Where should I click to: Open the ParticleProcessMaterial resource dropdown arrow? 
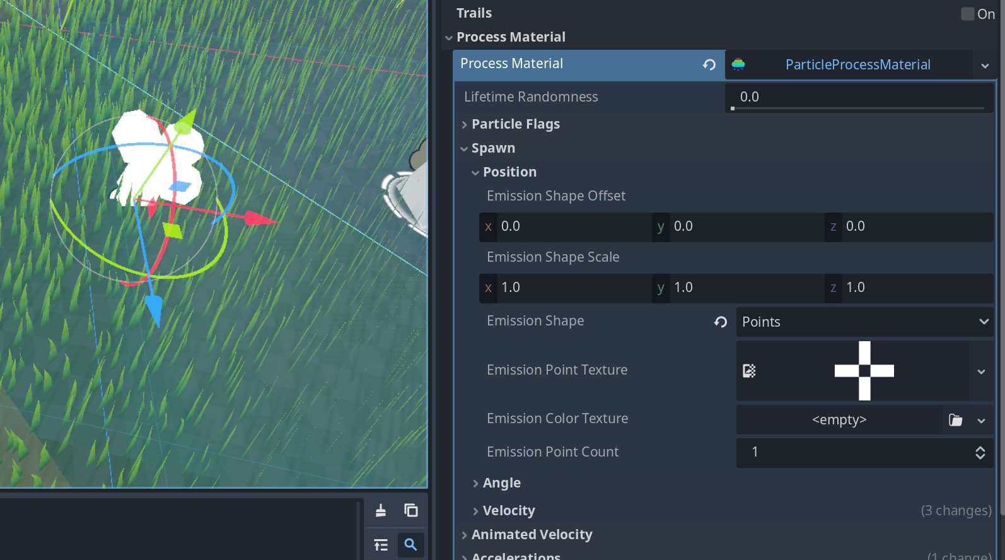tap(985, 66)
